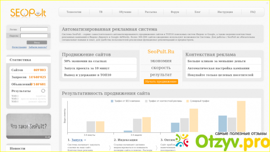Image resolution: width=270 pixels, height=152 pixels.
Task: Focus the Логин input field
Action: pos(34,29)
